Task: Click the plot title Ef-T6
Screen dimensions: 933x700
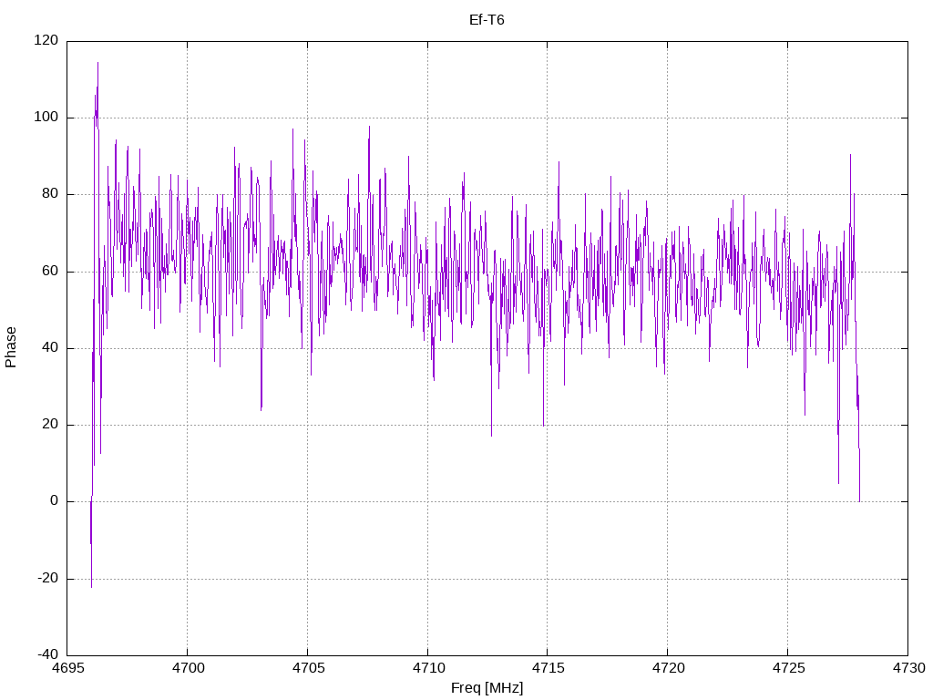Action: point(487,20)
